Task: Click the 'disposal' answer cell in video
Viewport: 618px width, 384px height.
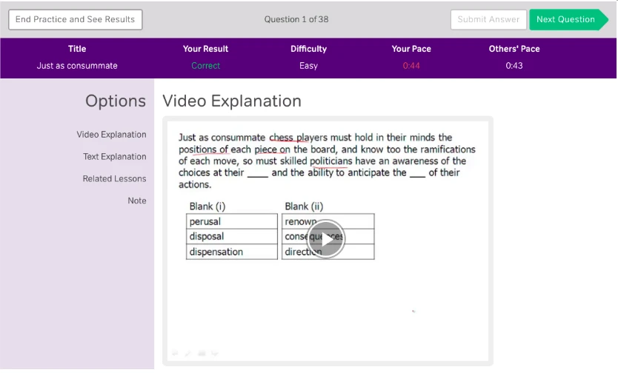Action: point(231,237)
